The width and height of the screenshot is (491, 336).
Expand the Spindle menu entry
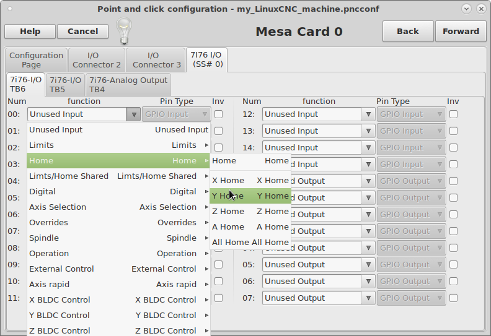(x=118, y=238)
